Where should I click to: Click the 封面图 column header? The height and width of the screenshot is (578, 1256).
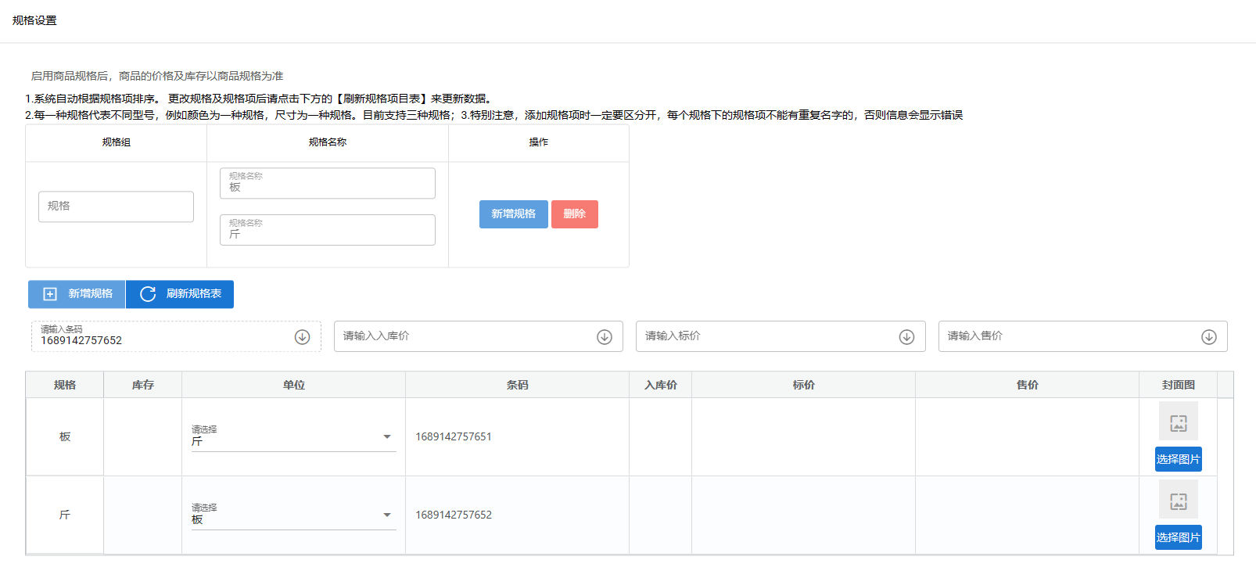tap(1179, 385)
